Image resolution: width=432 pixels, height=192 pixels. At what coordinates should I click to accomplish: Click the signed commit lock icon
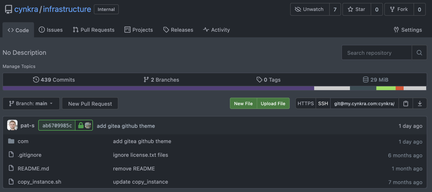[81, 125]
